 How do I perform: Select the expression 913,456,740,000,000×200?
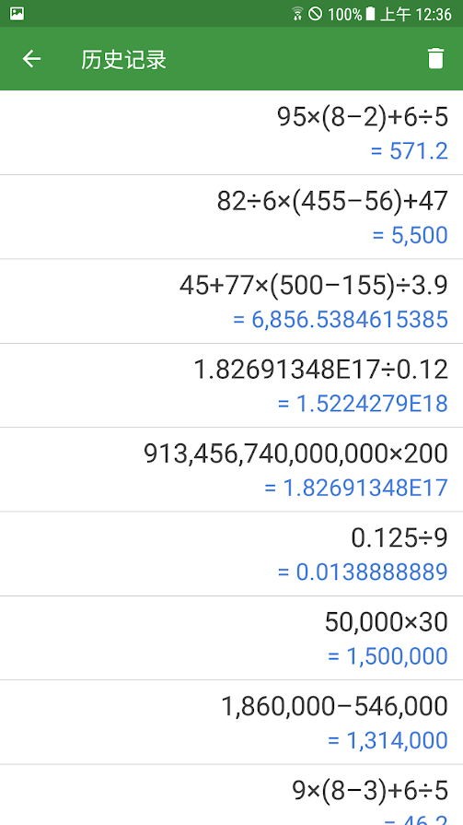(295, 454)
